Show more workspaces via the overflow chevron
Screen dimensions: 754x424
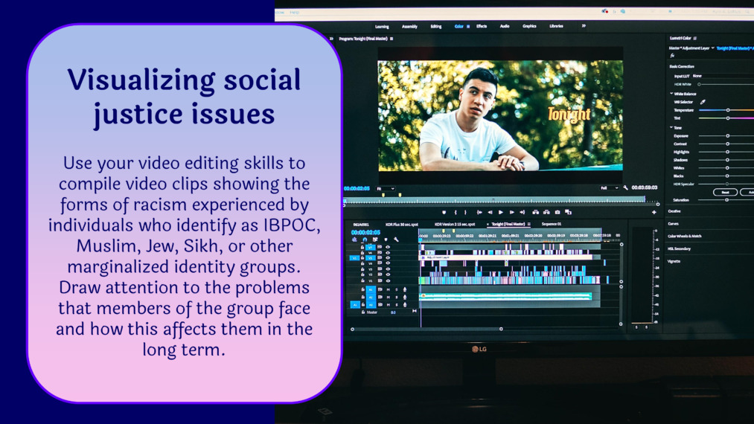584,26
